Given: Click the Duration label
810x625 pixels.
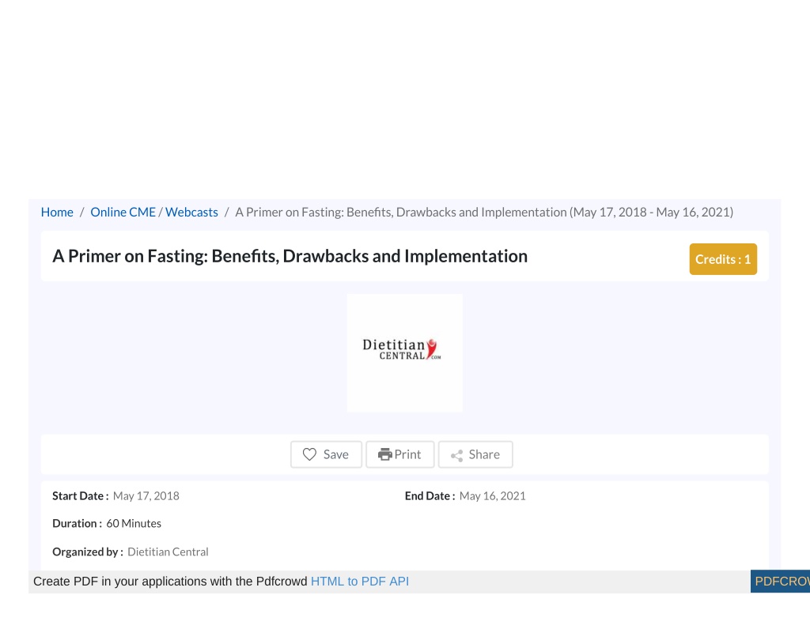Looking at the screenshot, I should point(77,523).
